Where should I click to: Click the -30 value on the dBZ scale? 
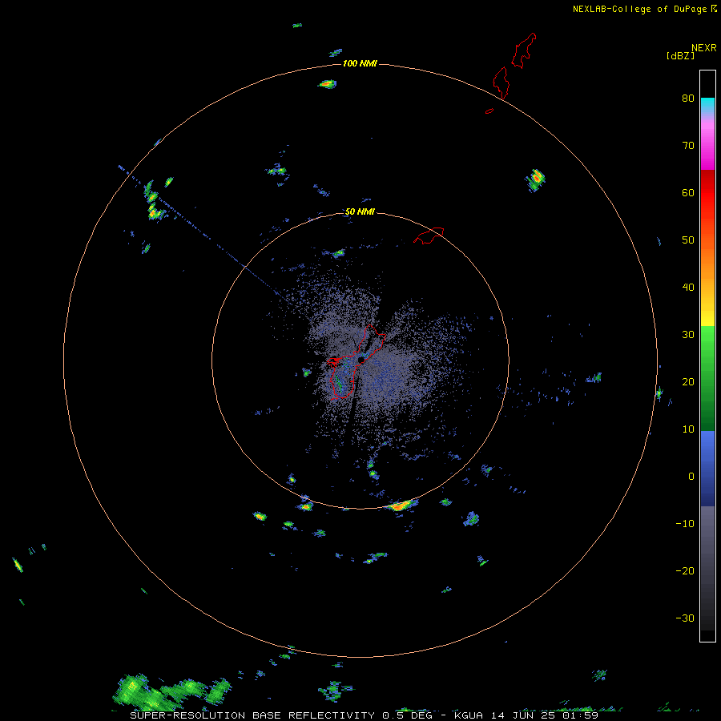685,618
